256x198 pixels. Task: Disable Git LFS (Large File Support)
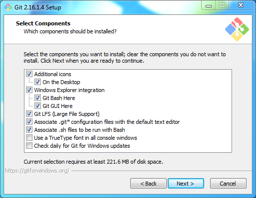point(29,114)
